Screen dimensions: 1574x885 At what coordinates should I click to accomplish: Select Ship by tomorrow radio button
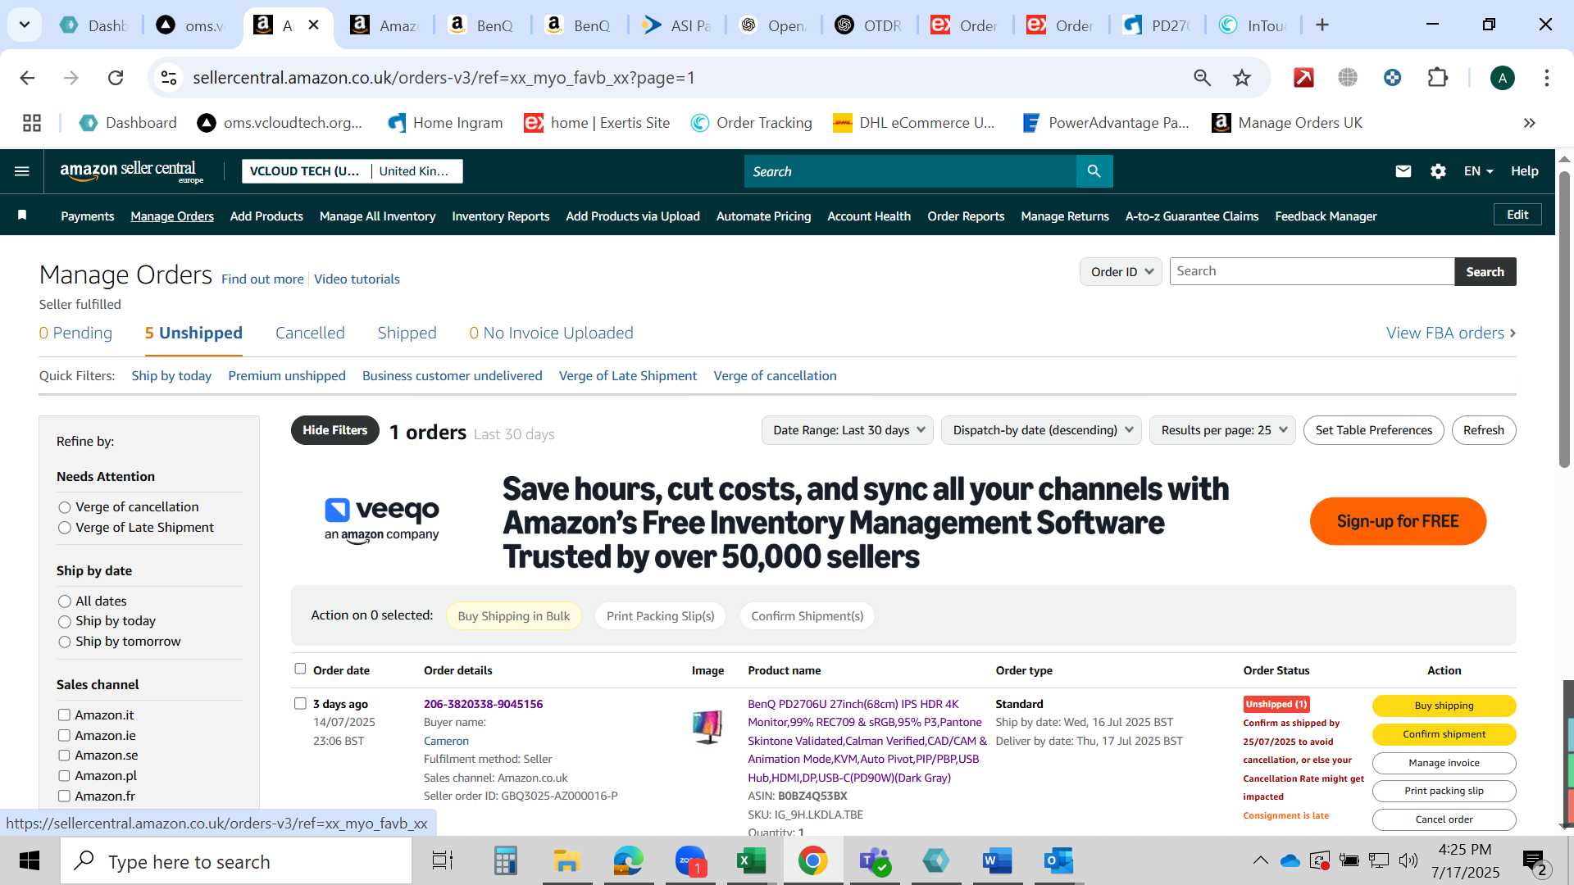click(x=65, y=642)
